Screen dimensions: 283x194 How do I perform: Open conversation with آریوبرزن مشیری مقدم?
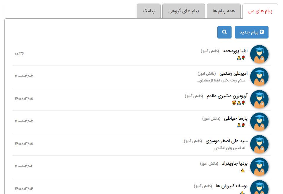click(x=141, y=99)
